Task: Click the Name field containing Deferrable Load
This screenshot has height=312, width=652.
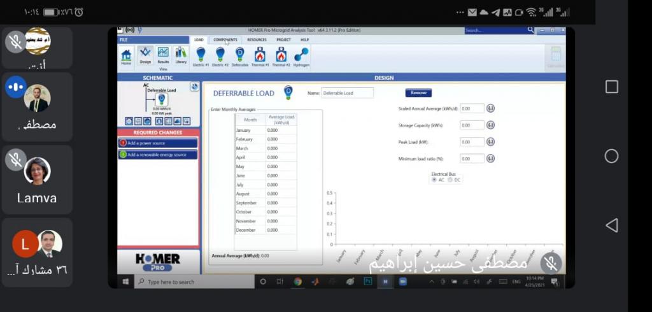Action: pyautogui.click(x=347, y=93)
